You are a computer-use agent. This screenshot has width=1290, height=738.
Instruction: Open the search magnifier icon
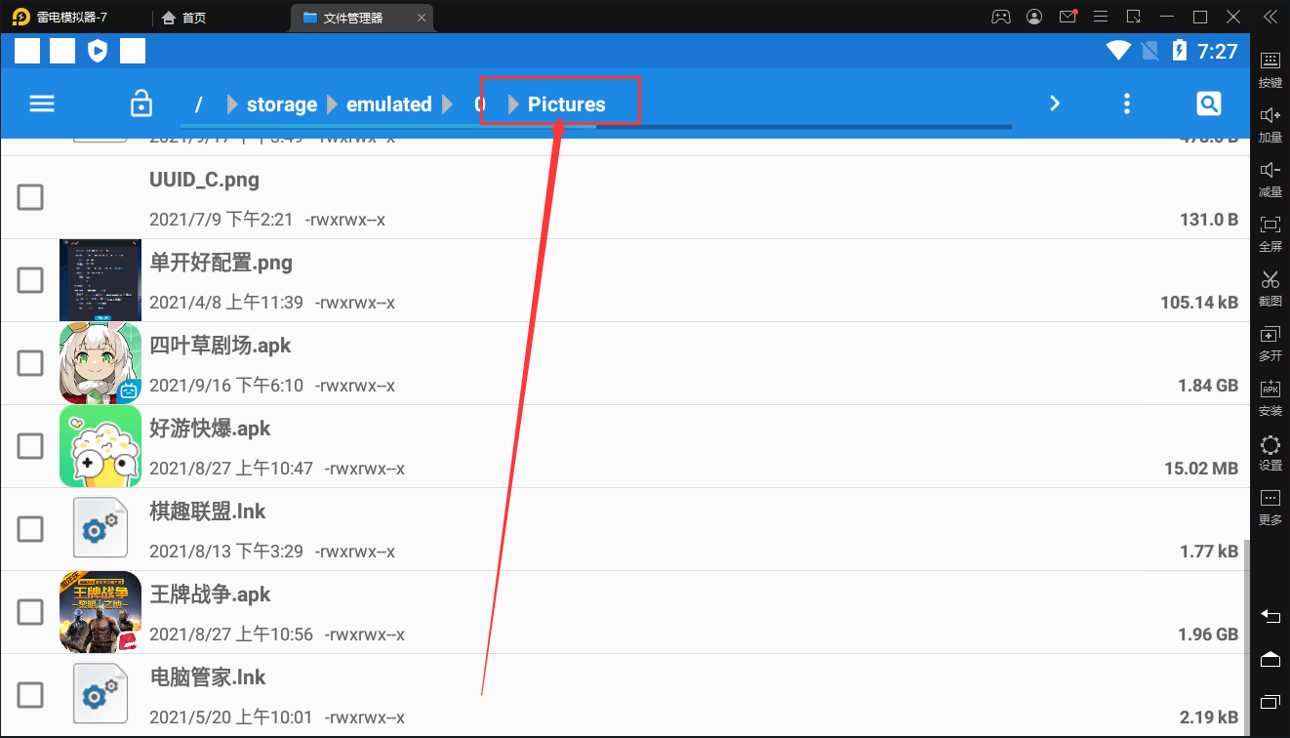click(1208, 103)
